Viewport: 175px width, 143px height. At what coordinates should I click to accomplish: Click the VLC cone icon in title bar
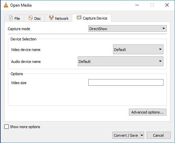(6, 5)
